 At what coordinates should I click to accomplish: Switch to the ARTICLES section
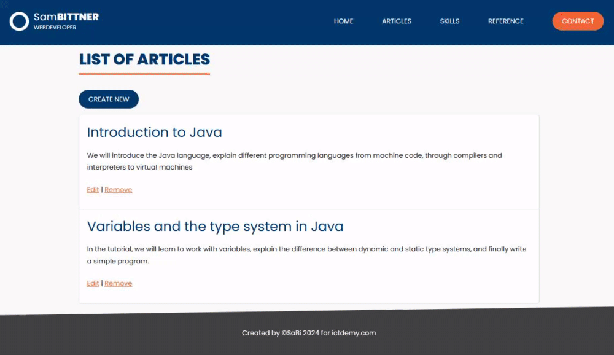pyautogui.click(x=396, y=21)
